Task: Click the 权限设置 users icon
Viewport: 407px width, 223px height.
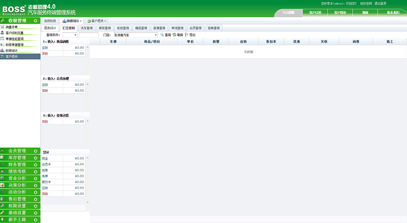Action: point(3,206)
